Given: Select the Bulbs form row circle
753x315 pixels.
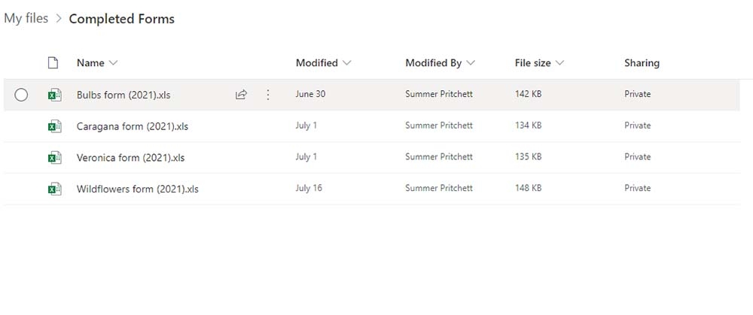Looking at the screenshot, I should click(21, 95).
